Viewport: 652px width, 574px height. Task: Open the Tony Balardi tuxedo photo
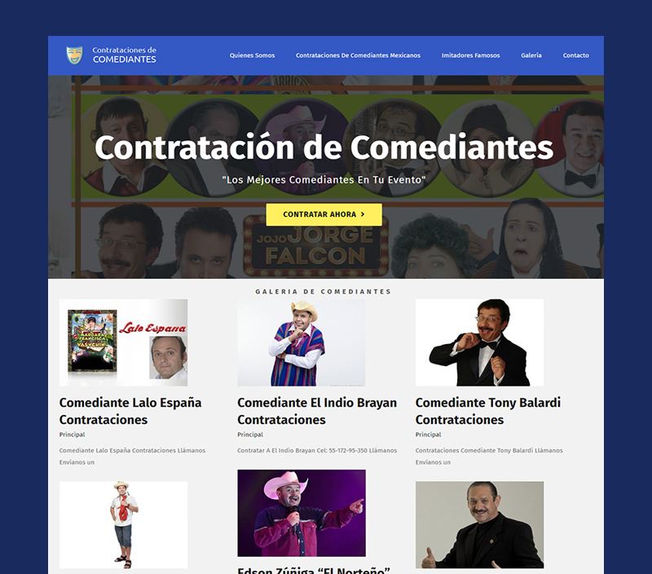point(479,342)
